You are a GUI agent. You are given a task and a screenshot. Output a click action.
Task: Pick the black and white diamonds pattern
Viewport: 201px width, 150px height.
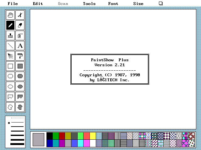tap(167, 136)
